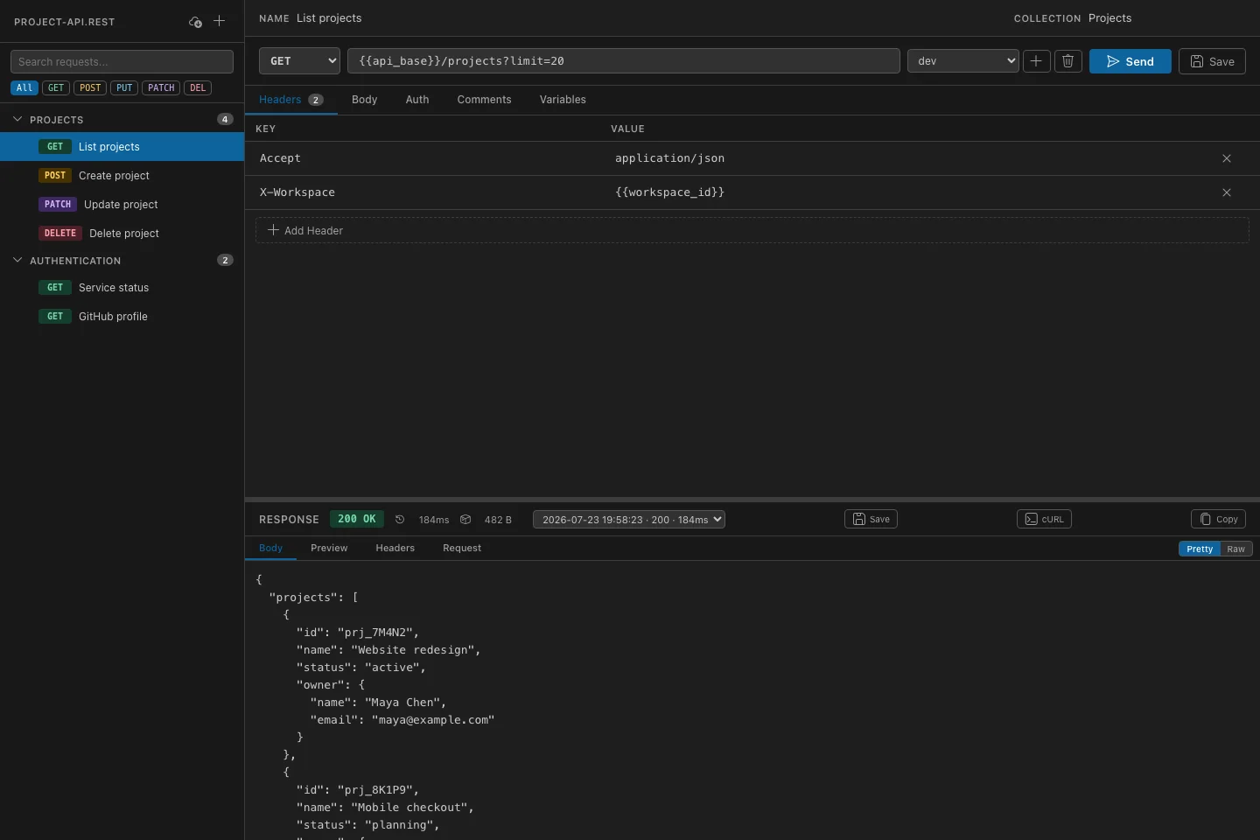Click the 482 B response size text
The image size is (1260, 840).
pos(498,520)
